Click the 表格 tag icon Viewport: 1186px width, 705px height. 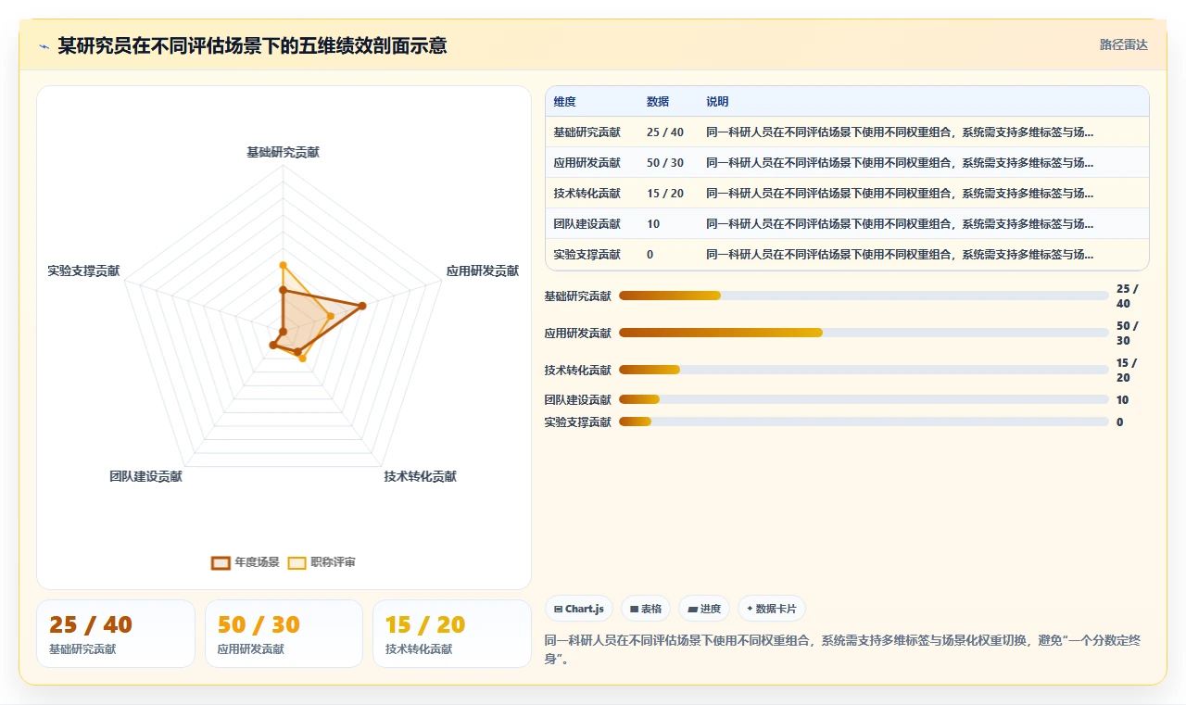pos(634,610)
